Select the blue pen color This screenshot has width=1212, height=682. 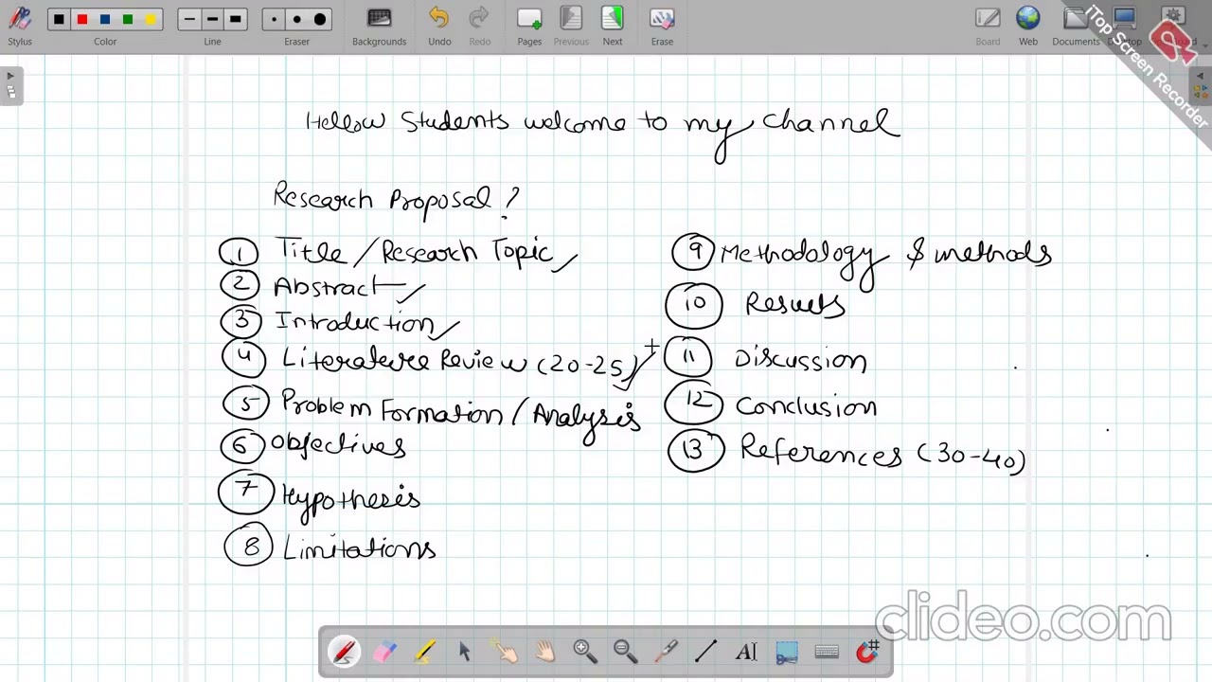pos(105,19)
